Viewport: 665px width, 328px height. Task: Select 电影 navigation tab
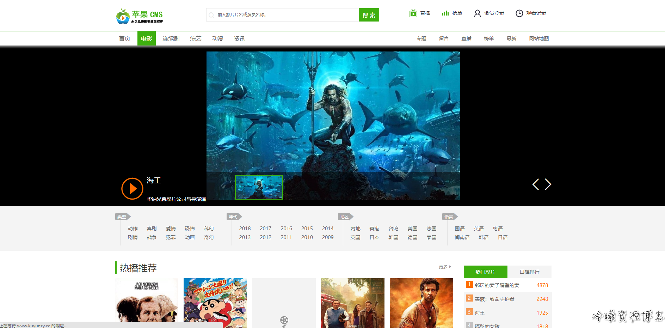[x=146, y=38]
